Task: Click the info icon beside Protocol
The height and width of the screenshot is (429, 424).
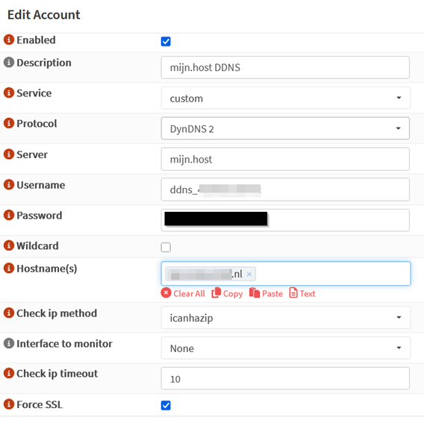Action: pos(9,123)
